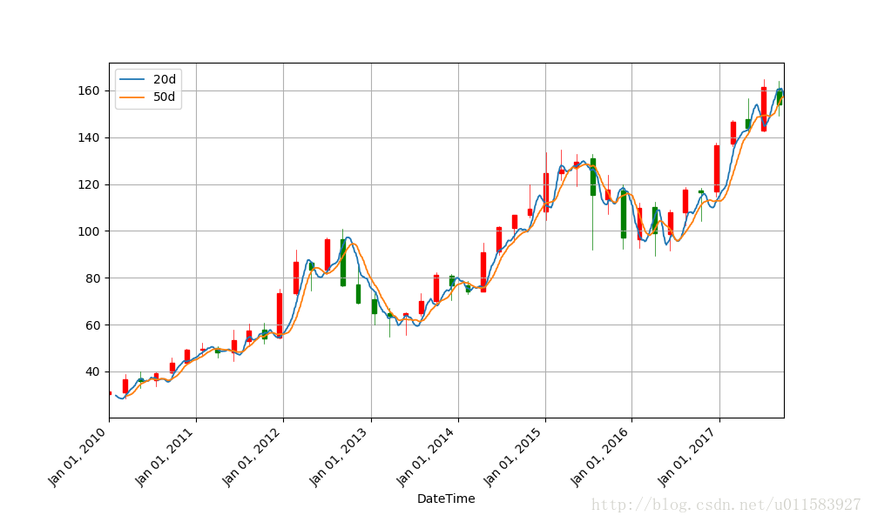
Task: Click the 140 y-axis tick label
Action: pos(89,137)
